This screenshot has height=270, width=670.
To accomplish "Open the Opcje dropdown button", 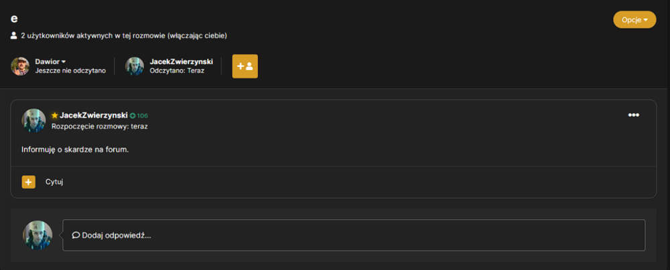I will point(634,19).
